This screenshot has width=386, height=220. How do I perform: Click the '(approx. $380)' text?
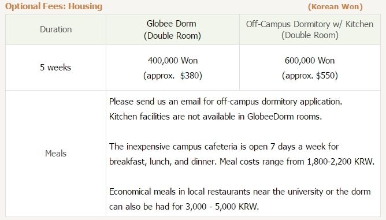pyautogui.click(x=173, y=76)
